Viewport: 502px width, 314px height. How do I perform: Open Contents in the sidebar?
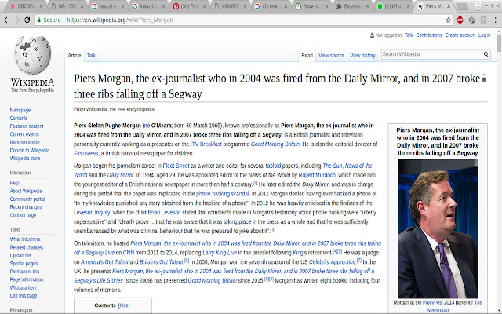(x=19, y=118)
